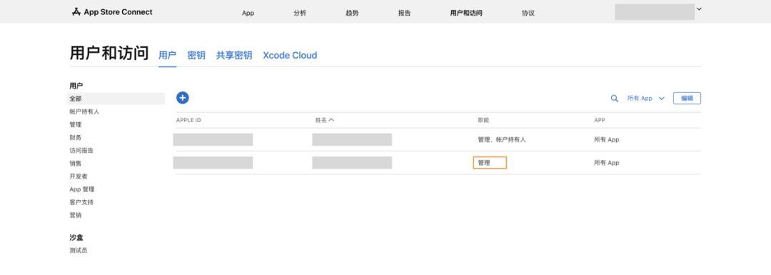Viewport: 771px width, 275px height.
Task: Open the 用户和访问 top menu item
Action: 466,14
